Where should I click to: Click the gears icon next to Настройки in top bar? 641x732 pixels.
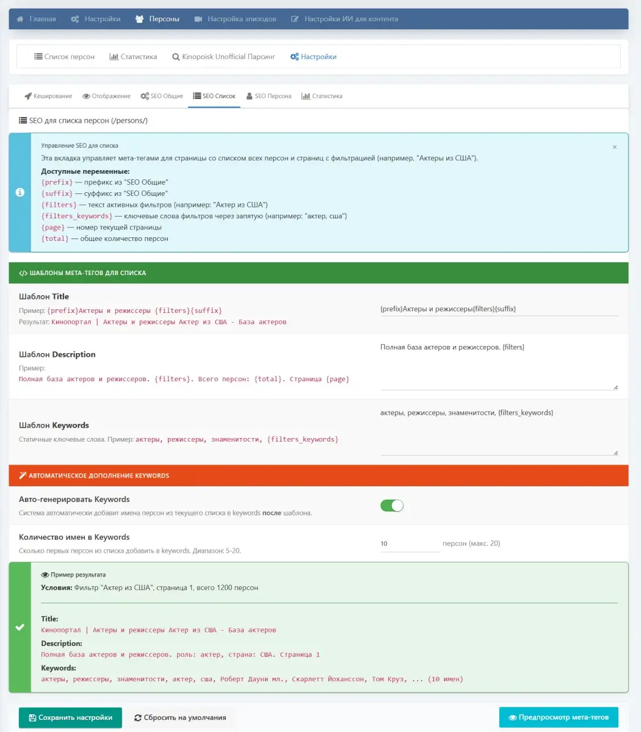(x=74, y=19)
